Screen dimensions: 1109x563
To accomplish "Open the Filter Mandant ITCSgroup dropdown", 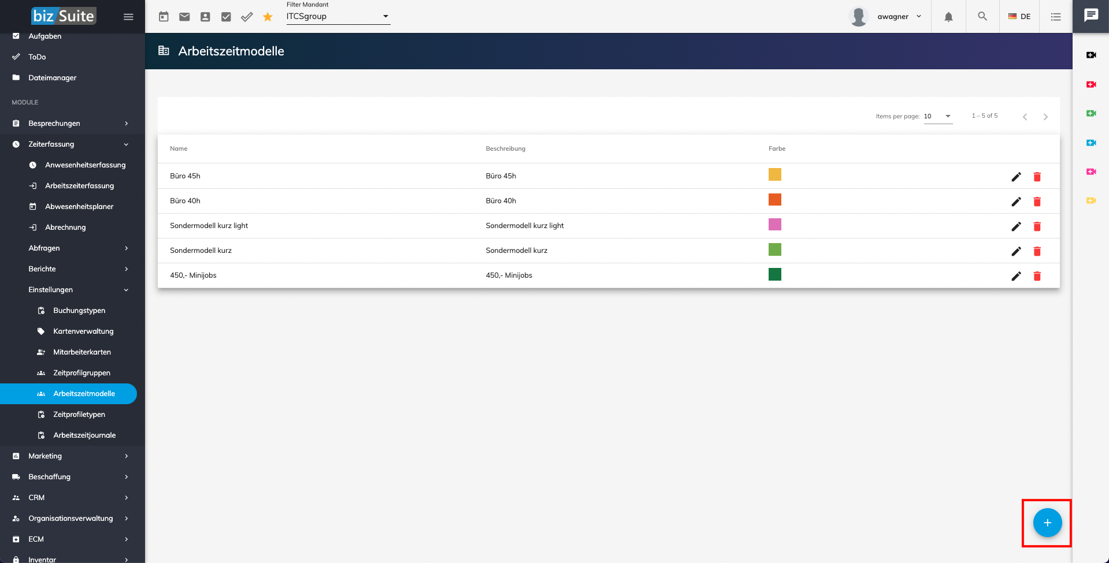I will pyautogui.click(x=338, y=17).
